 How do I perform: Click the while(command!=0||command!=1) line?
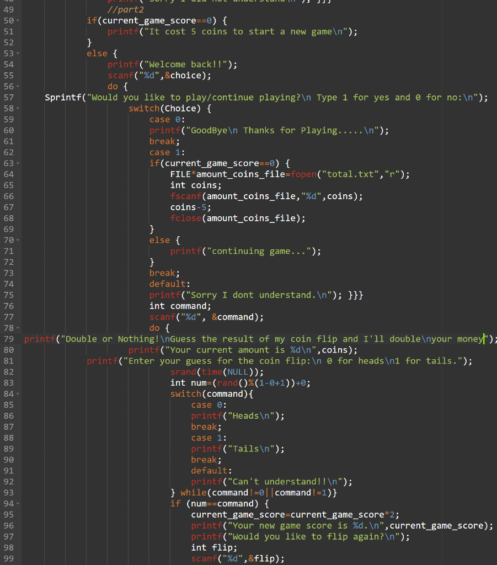pyautogui.click(x=254, y=493)
